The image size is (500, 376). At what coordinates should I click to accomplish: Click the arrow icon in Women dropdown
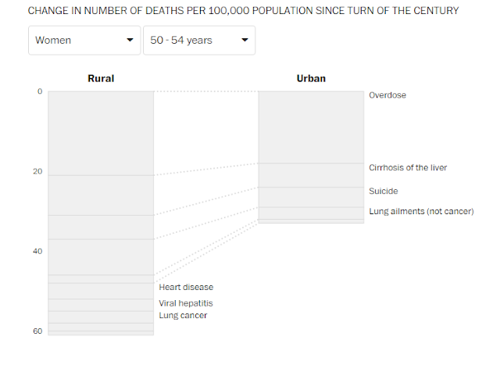point(130,40)
